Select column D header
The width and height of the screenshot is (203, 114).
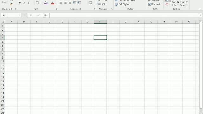pyautogui.click(x=49, y=22)
